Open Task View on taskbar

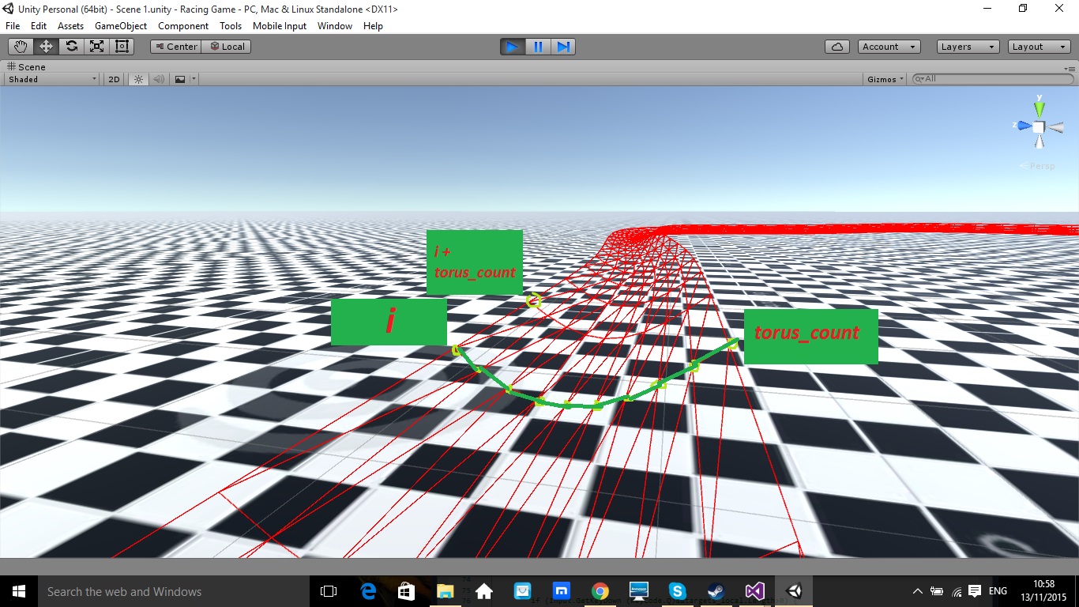click(329, 591)
